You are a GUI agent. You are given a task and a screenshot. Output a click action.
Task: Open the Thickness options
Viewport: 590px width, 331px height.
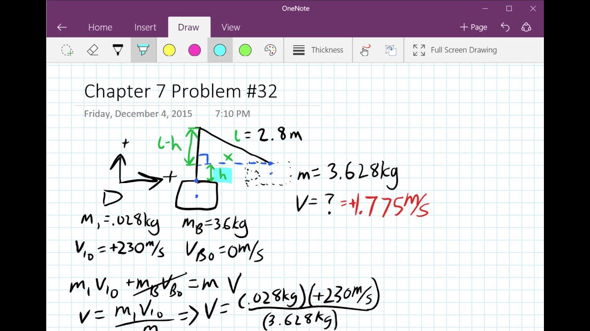[319, 50]
